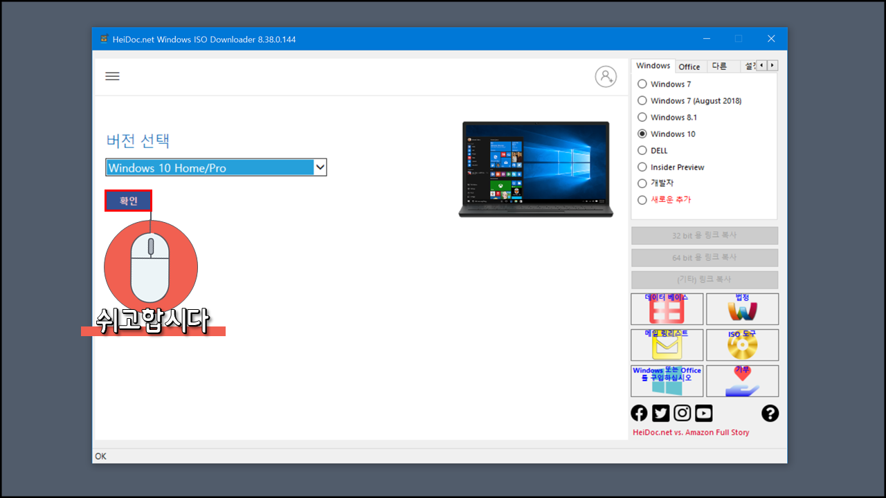This screenshot has width=886, height=498.
Task: Open the 데이터 베이스 icon button
Action: point(667,309)
